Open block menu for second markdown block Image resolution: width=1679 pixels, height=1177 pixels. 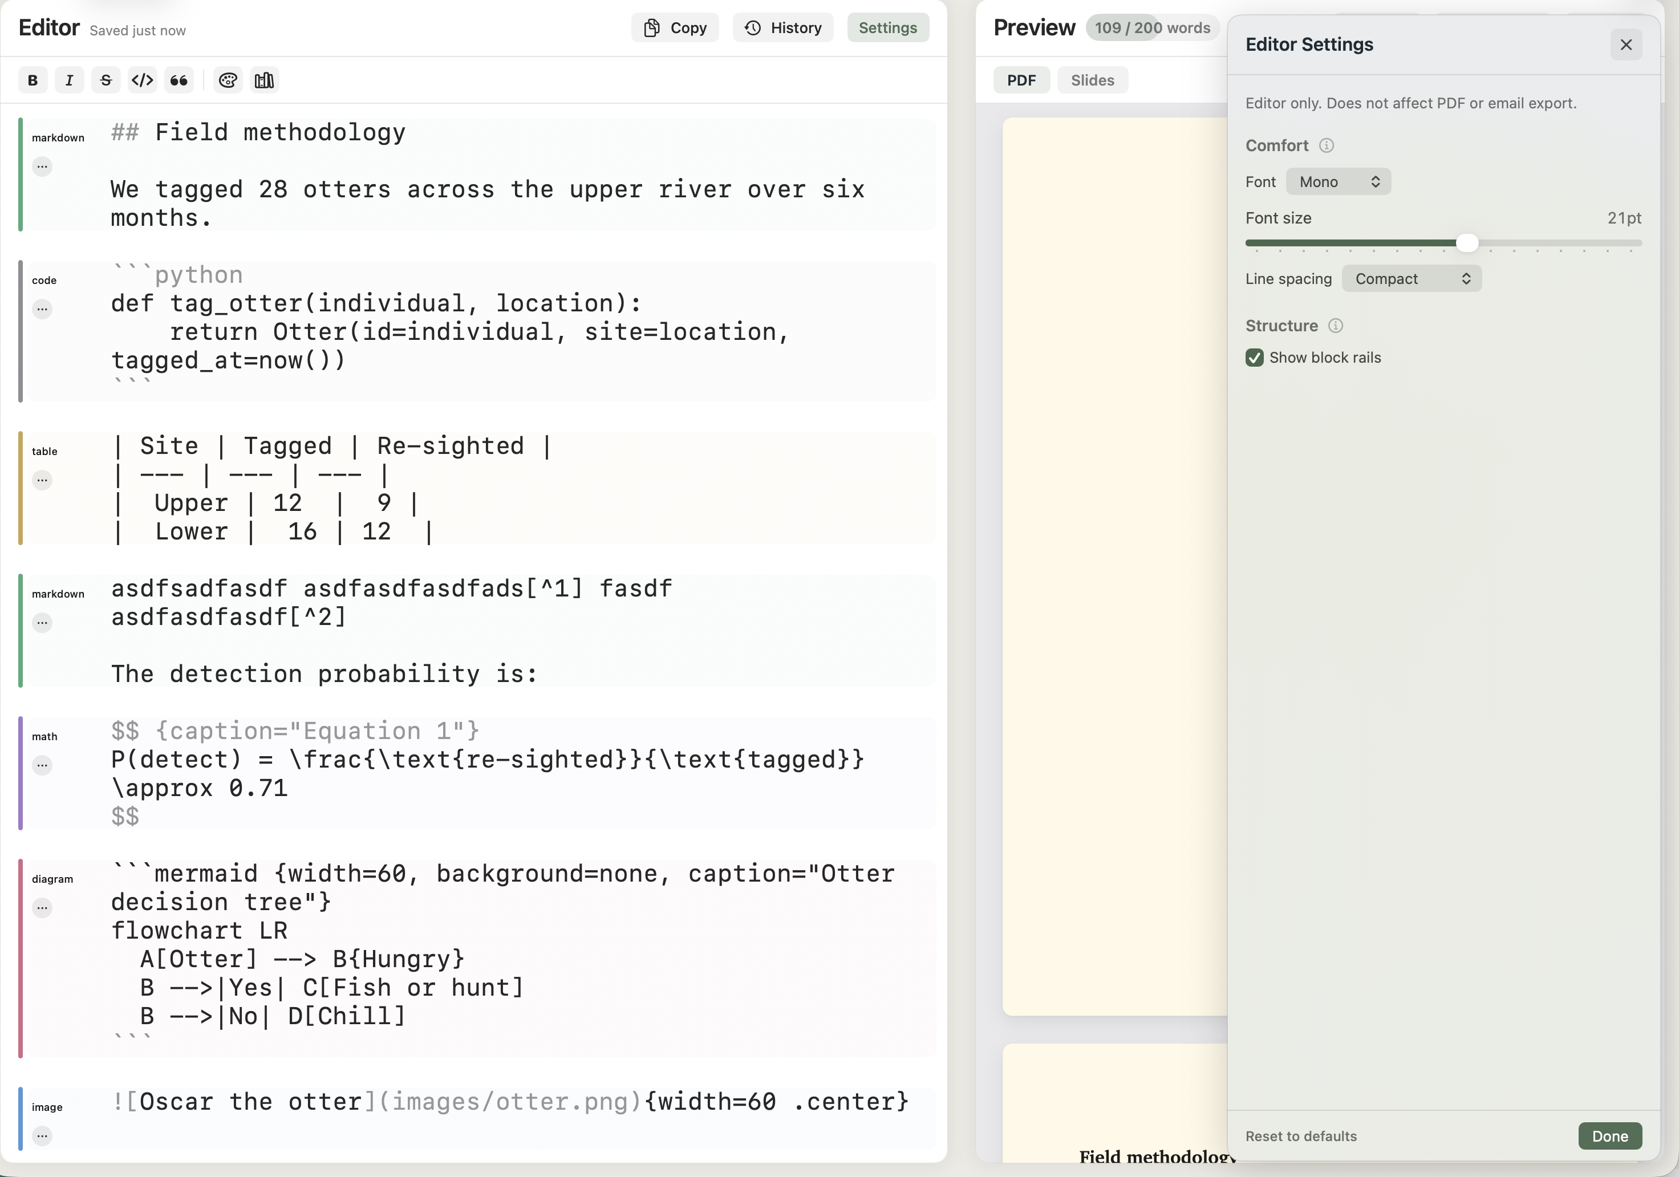[42, 623]
